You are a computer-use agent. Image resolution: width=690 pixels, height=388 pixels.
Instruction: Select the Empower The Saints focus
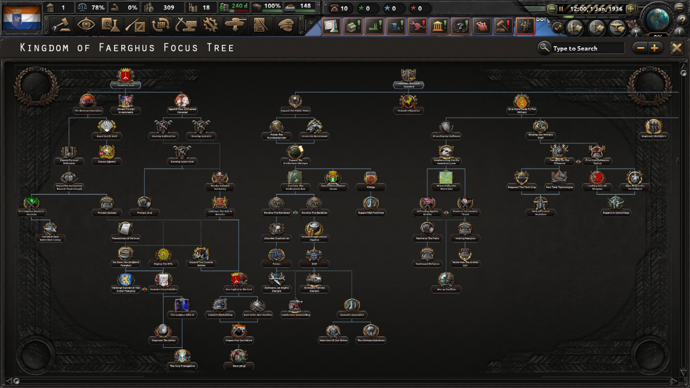point(163,333)
